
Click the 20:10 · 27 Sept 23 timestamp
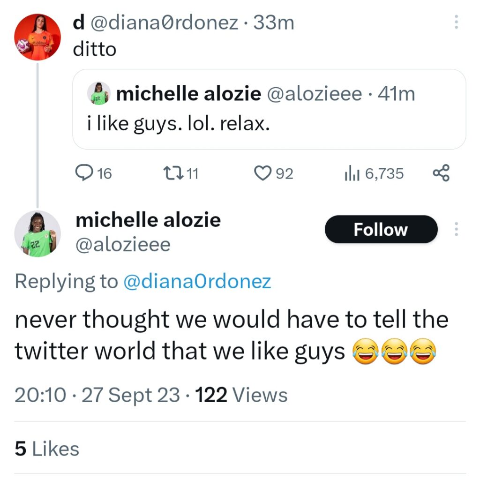(x=97, y=395)
